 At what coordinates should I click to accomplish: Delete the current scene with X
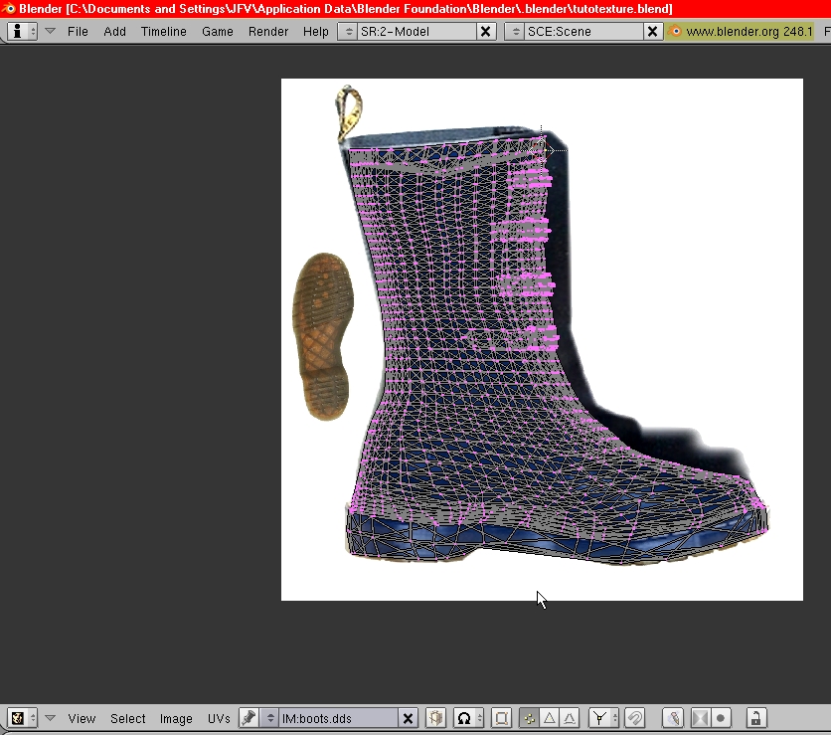(x=652, y=31)
